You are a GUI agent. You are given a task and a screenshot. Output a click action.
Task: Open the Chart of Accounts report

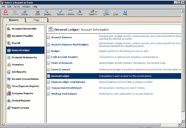[x=62, y=63]
